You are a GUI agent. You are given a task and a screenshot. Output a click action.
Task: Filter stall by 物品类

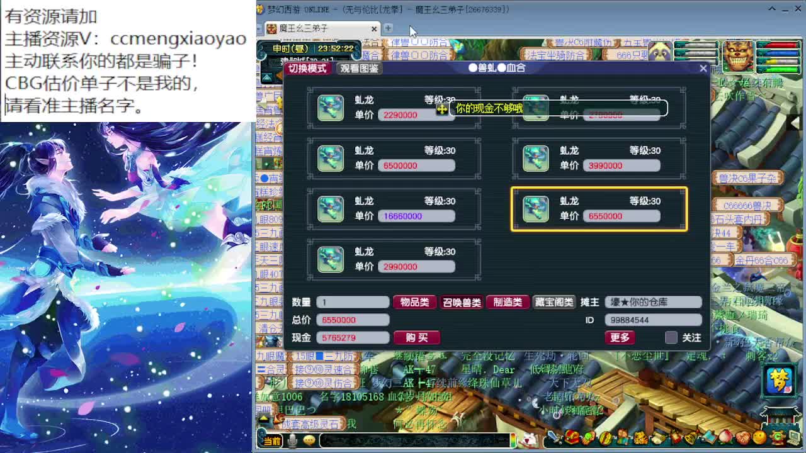click(415, 302)
